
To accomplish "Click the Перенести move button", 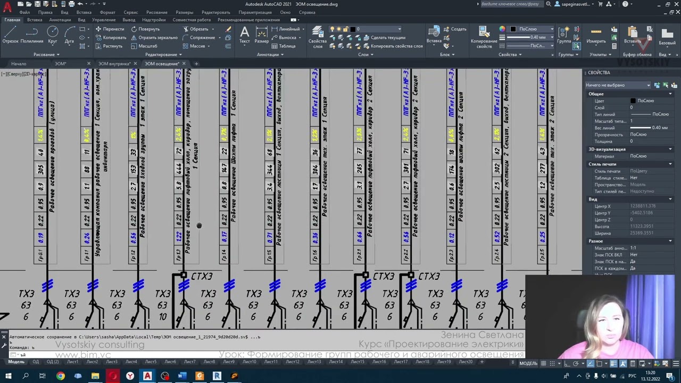I will (x=110, y=29).
